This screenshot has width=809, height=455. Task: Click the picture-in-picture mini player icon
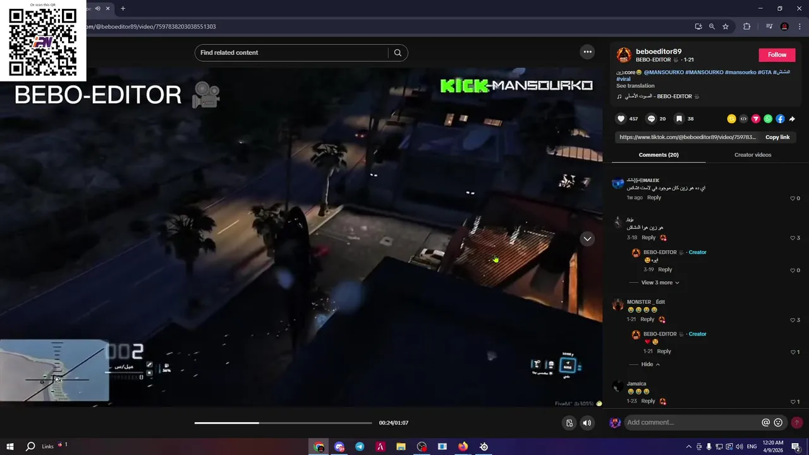click(x=569, y=423)
